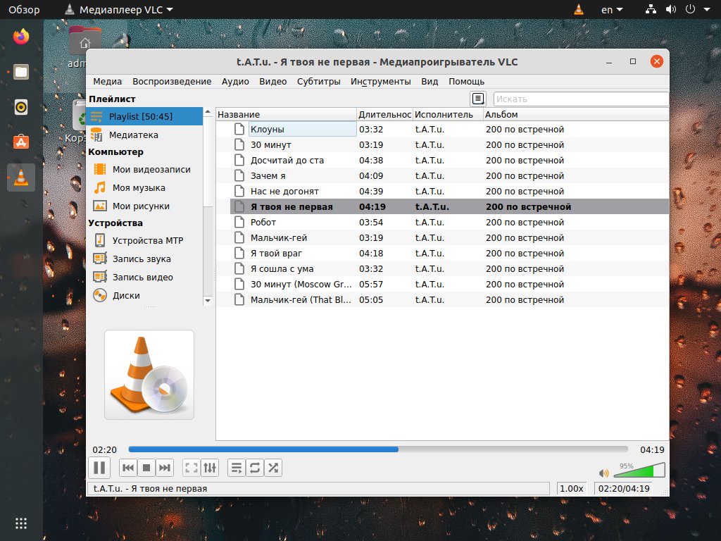Select the track Нас не догонят
This screenshot has height=541, width=721.
pos(442,192)
